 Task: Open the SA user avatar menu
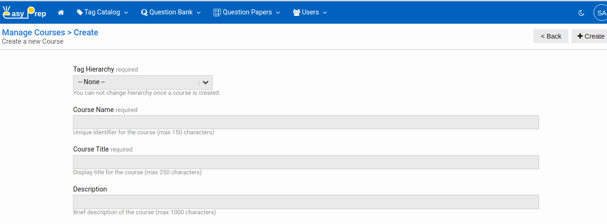(x=601, y=13)
